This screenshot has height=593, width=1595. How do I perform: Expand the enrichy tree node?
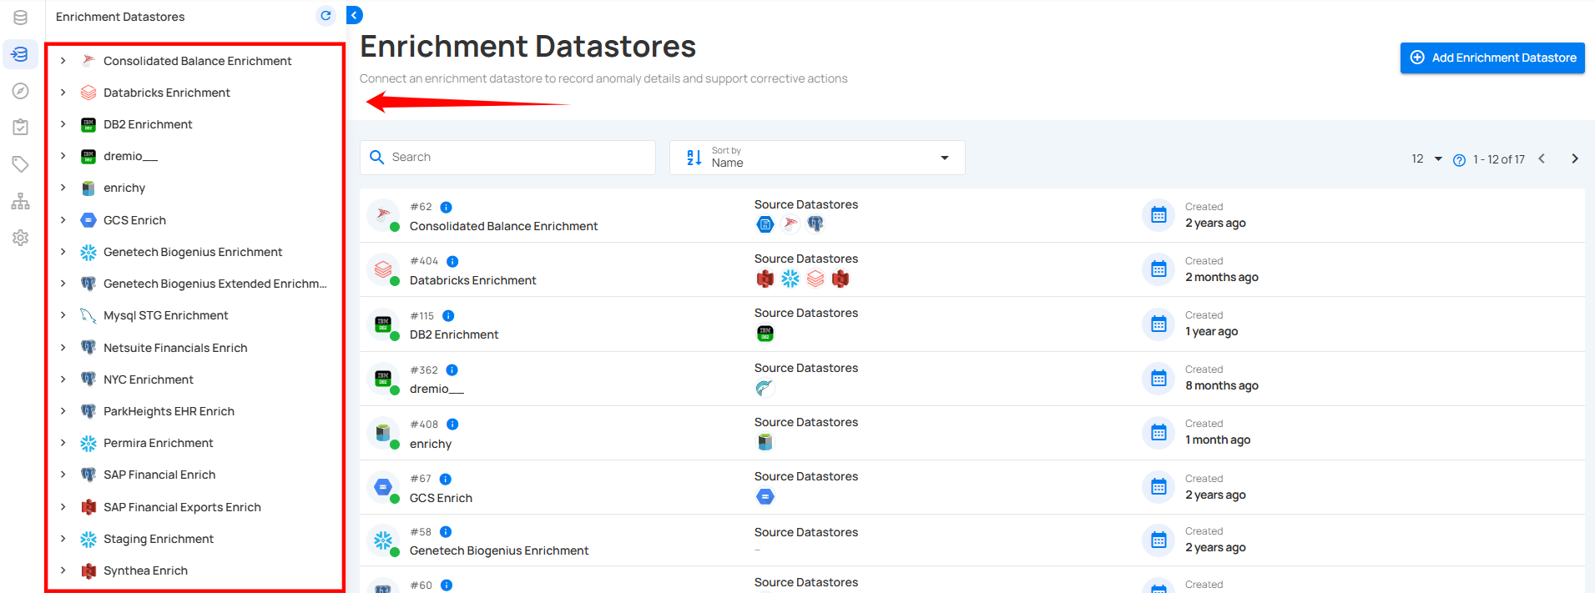pos(63,188)
